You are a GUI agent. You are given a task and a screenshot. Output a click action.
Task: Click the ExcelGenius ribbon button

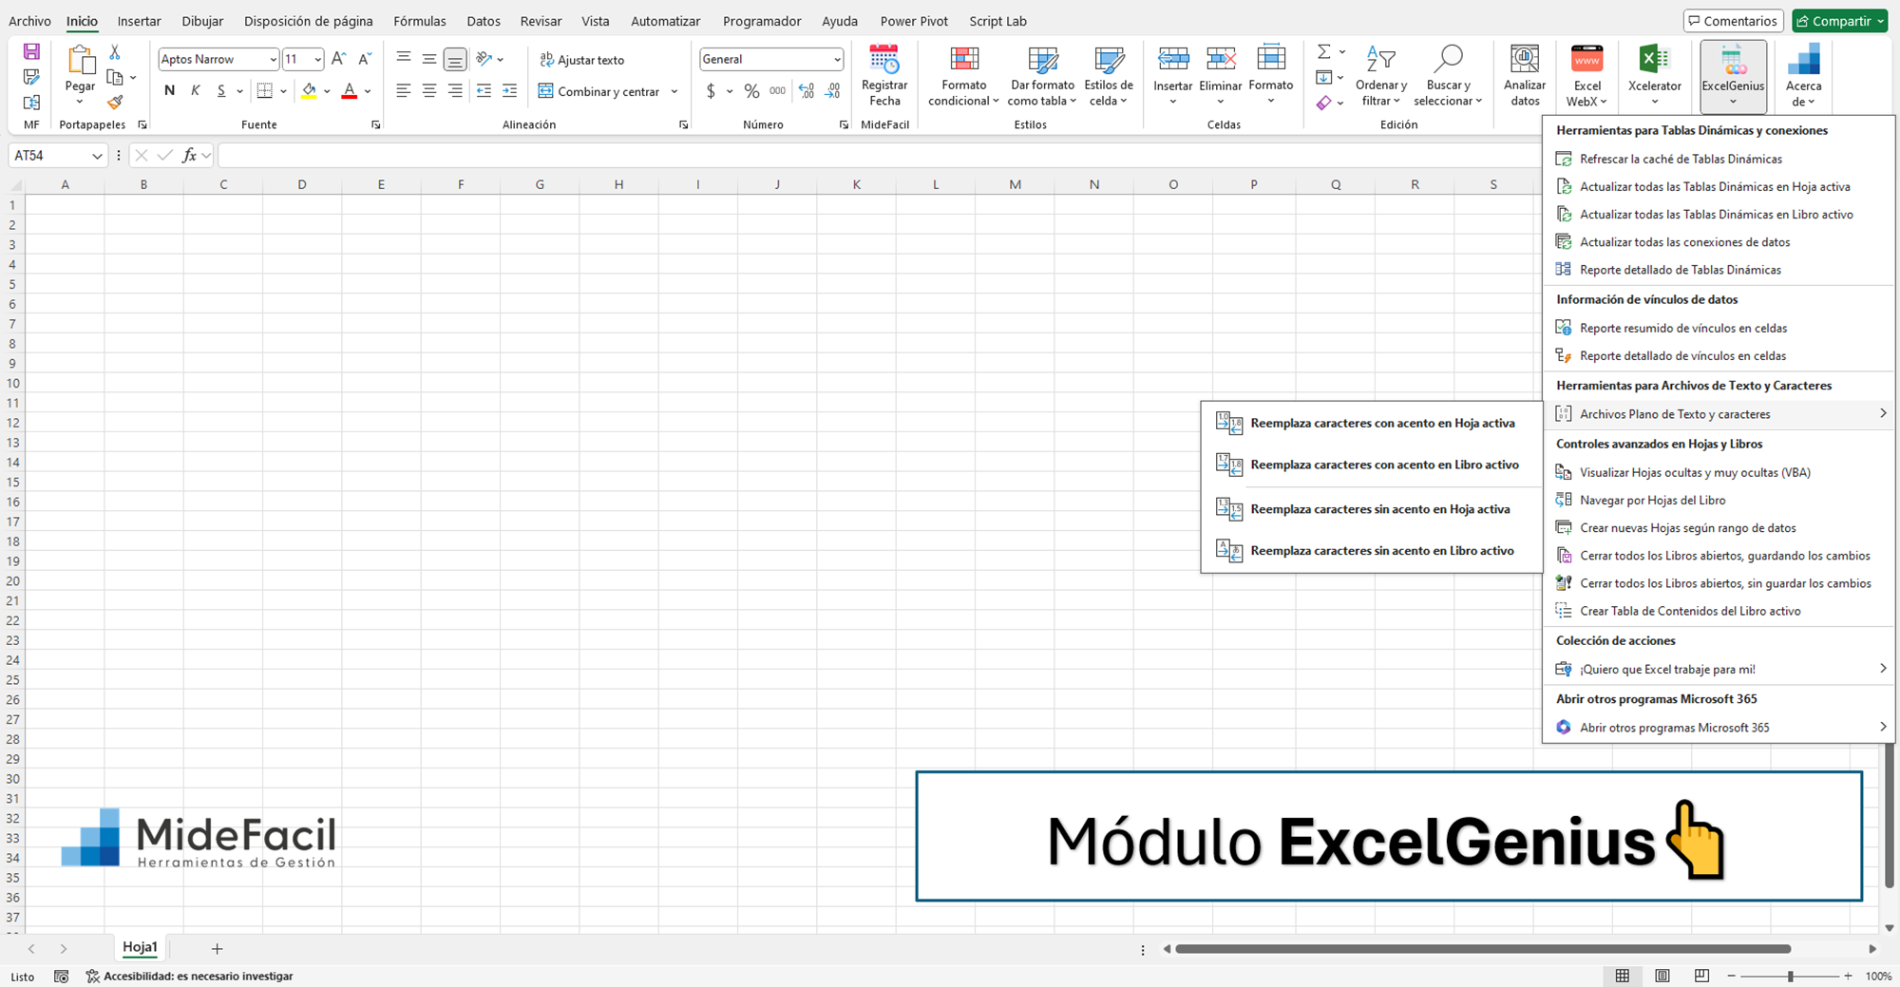[x=1733, y=76]
